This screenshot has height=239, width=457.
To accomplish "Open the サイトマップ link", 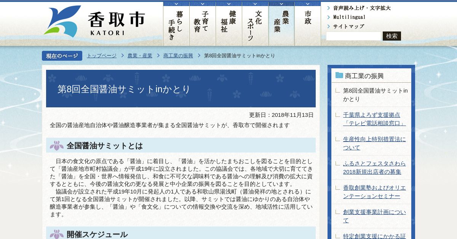I will (348, 27).
